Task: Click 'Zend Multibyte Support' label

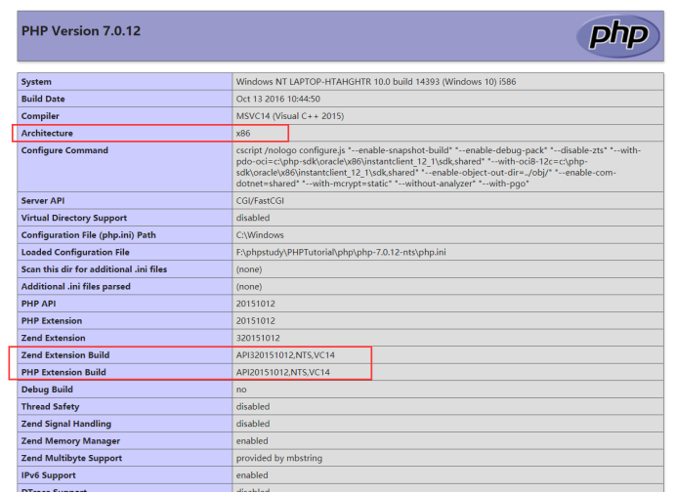Action: click(x=71, y=458)
